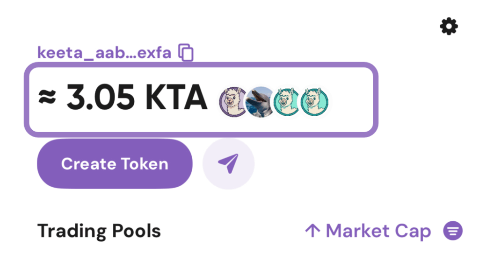Open the filter icon beside Market Cap

[x=453, y=231]
